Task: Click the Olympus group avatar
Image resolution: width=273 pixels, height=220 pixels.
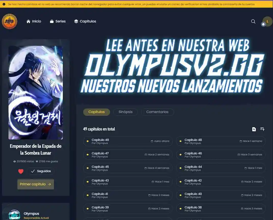Action: tap(14, 215)
